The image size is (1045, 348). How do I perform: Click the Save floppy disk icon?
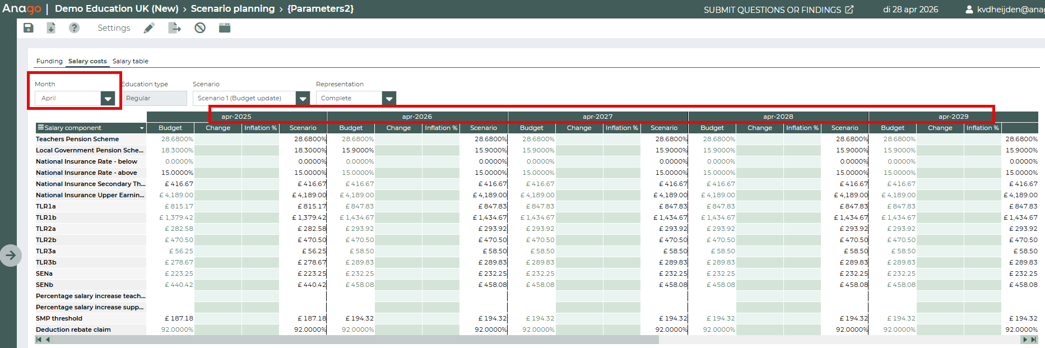(29, 28)
